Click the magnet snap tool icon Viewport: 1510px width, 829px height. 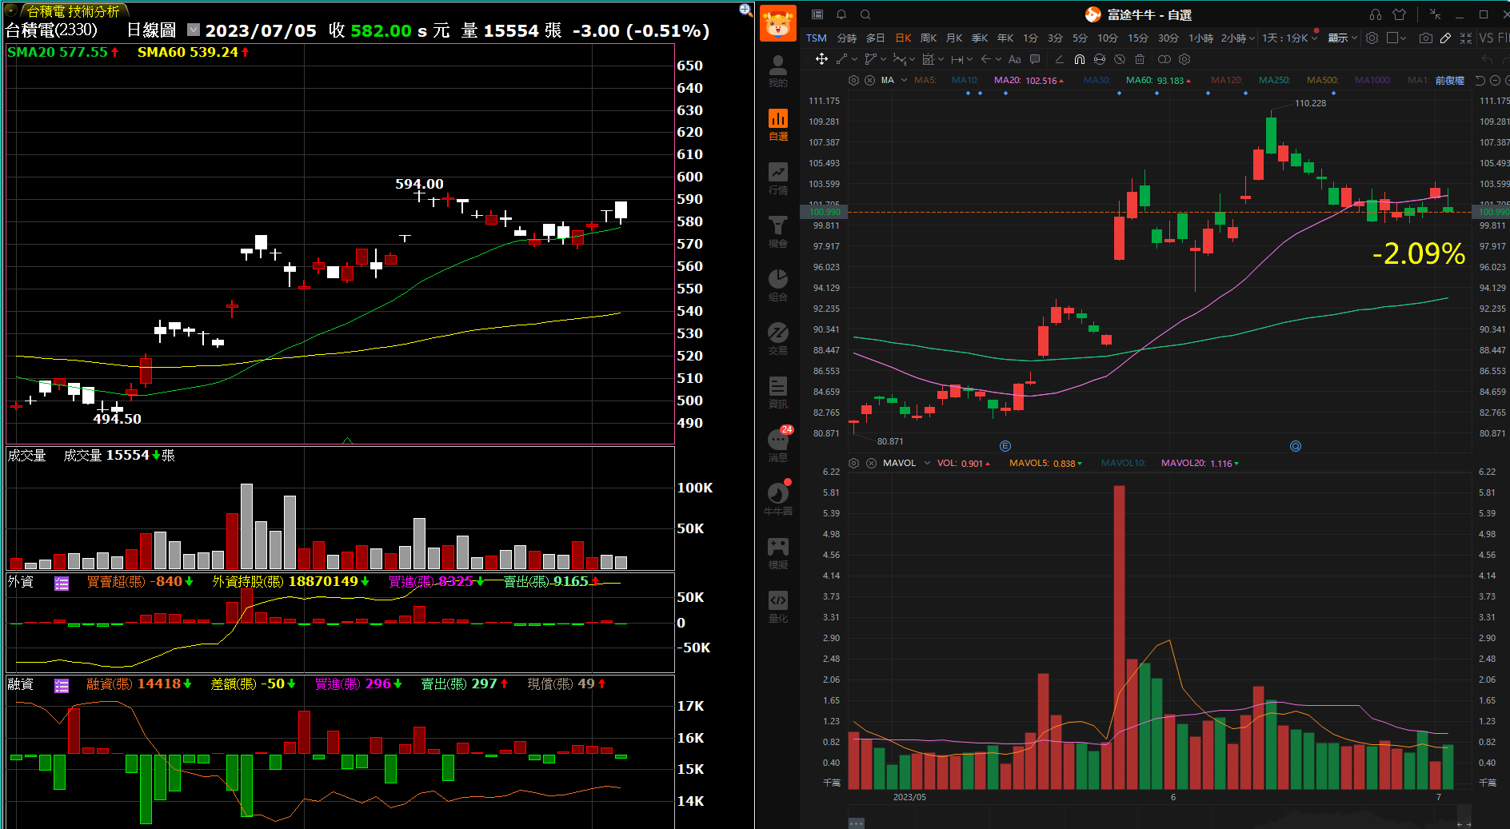click(x=1080, y=59)
